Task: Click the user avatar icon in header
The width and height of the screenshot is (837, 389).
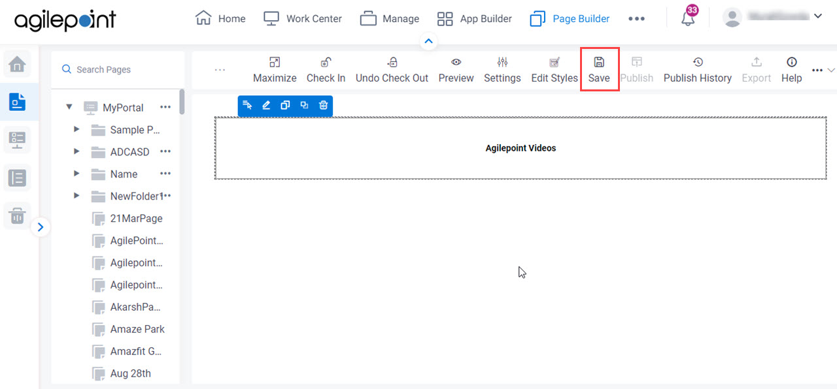Action: click(732, 18)
